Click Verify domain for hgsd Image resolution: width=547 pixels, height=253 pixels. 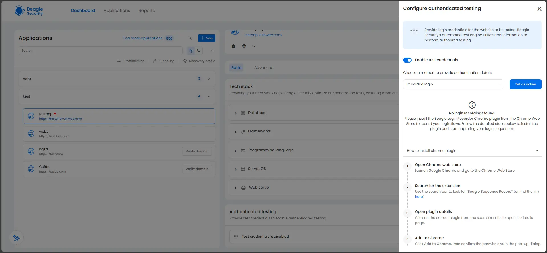(x=197, y=151)
